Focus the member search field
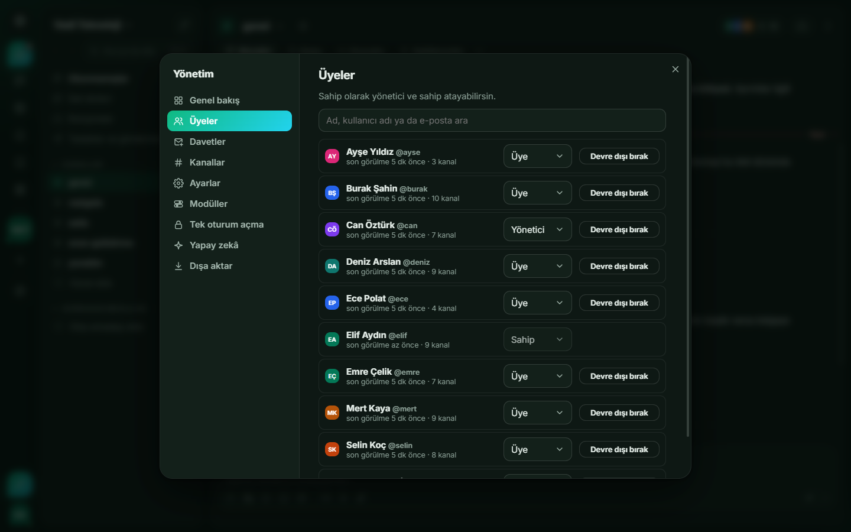The image size is (851, 532). pyautogui.click(x=492, y=121)
